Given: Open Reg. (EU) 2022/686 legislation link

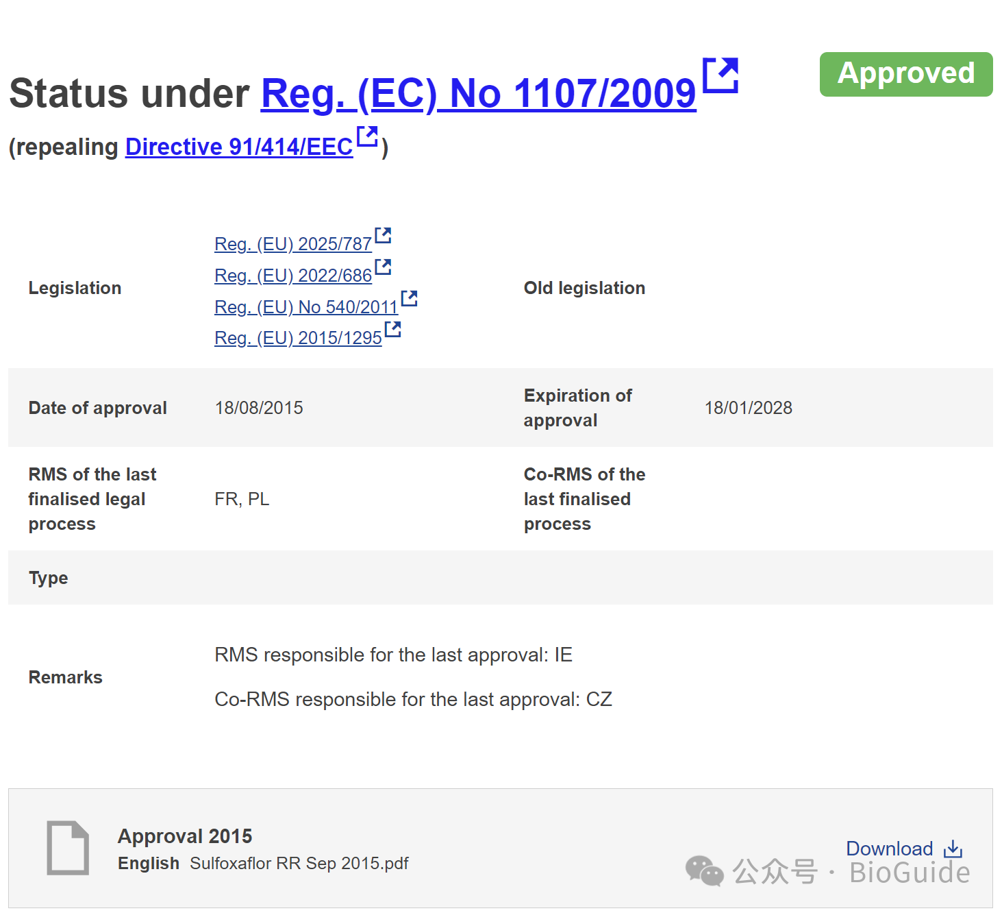Looking at the screenshot, I should 293,276.
